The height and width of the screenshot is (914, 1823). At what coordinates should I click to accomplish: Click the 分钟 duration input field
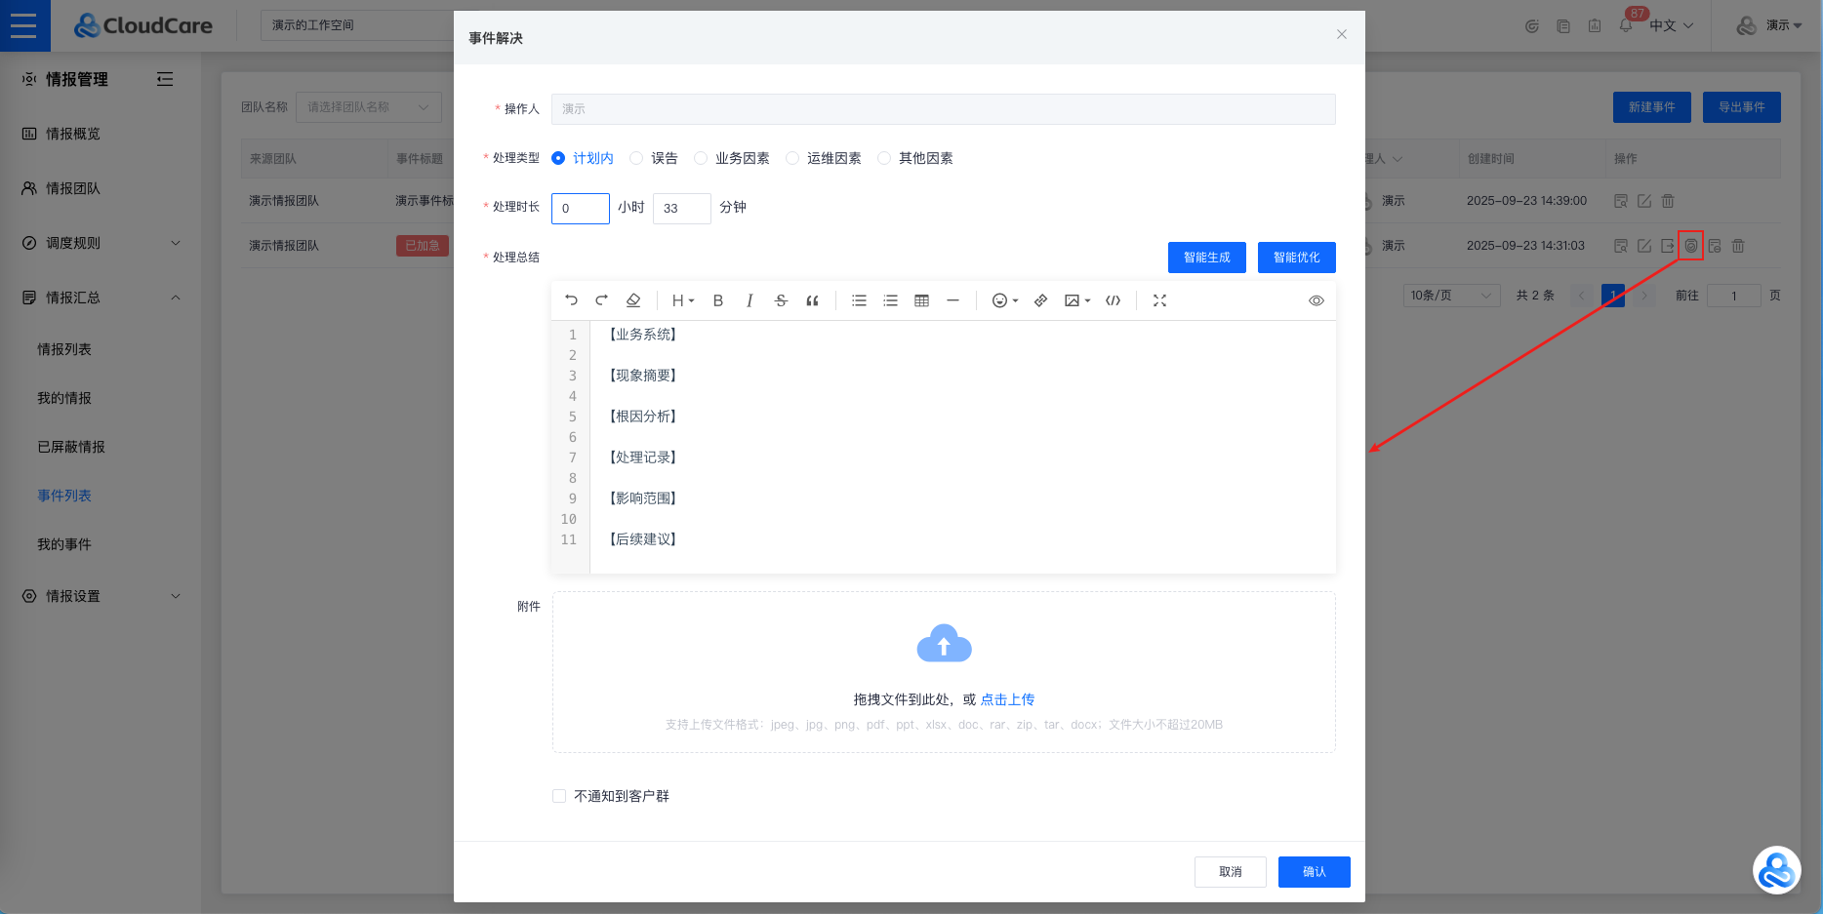click(681, 208)
